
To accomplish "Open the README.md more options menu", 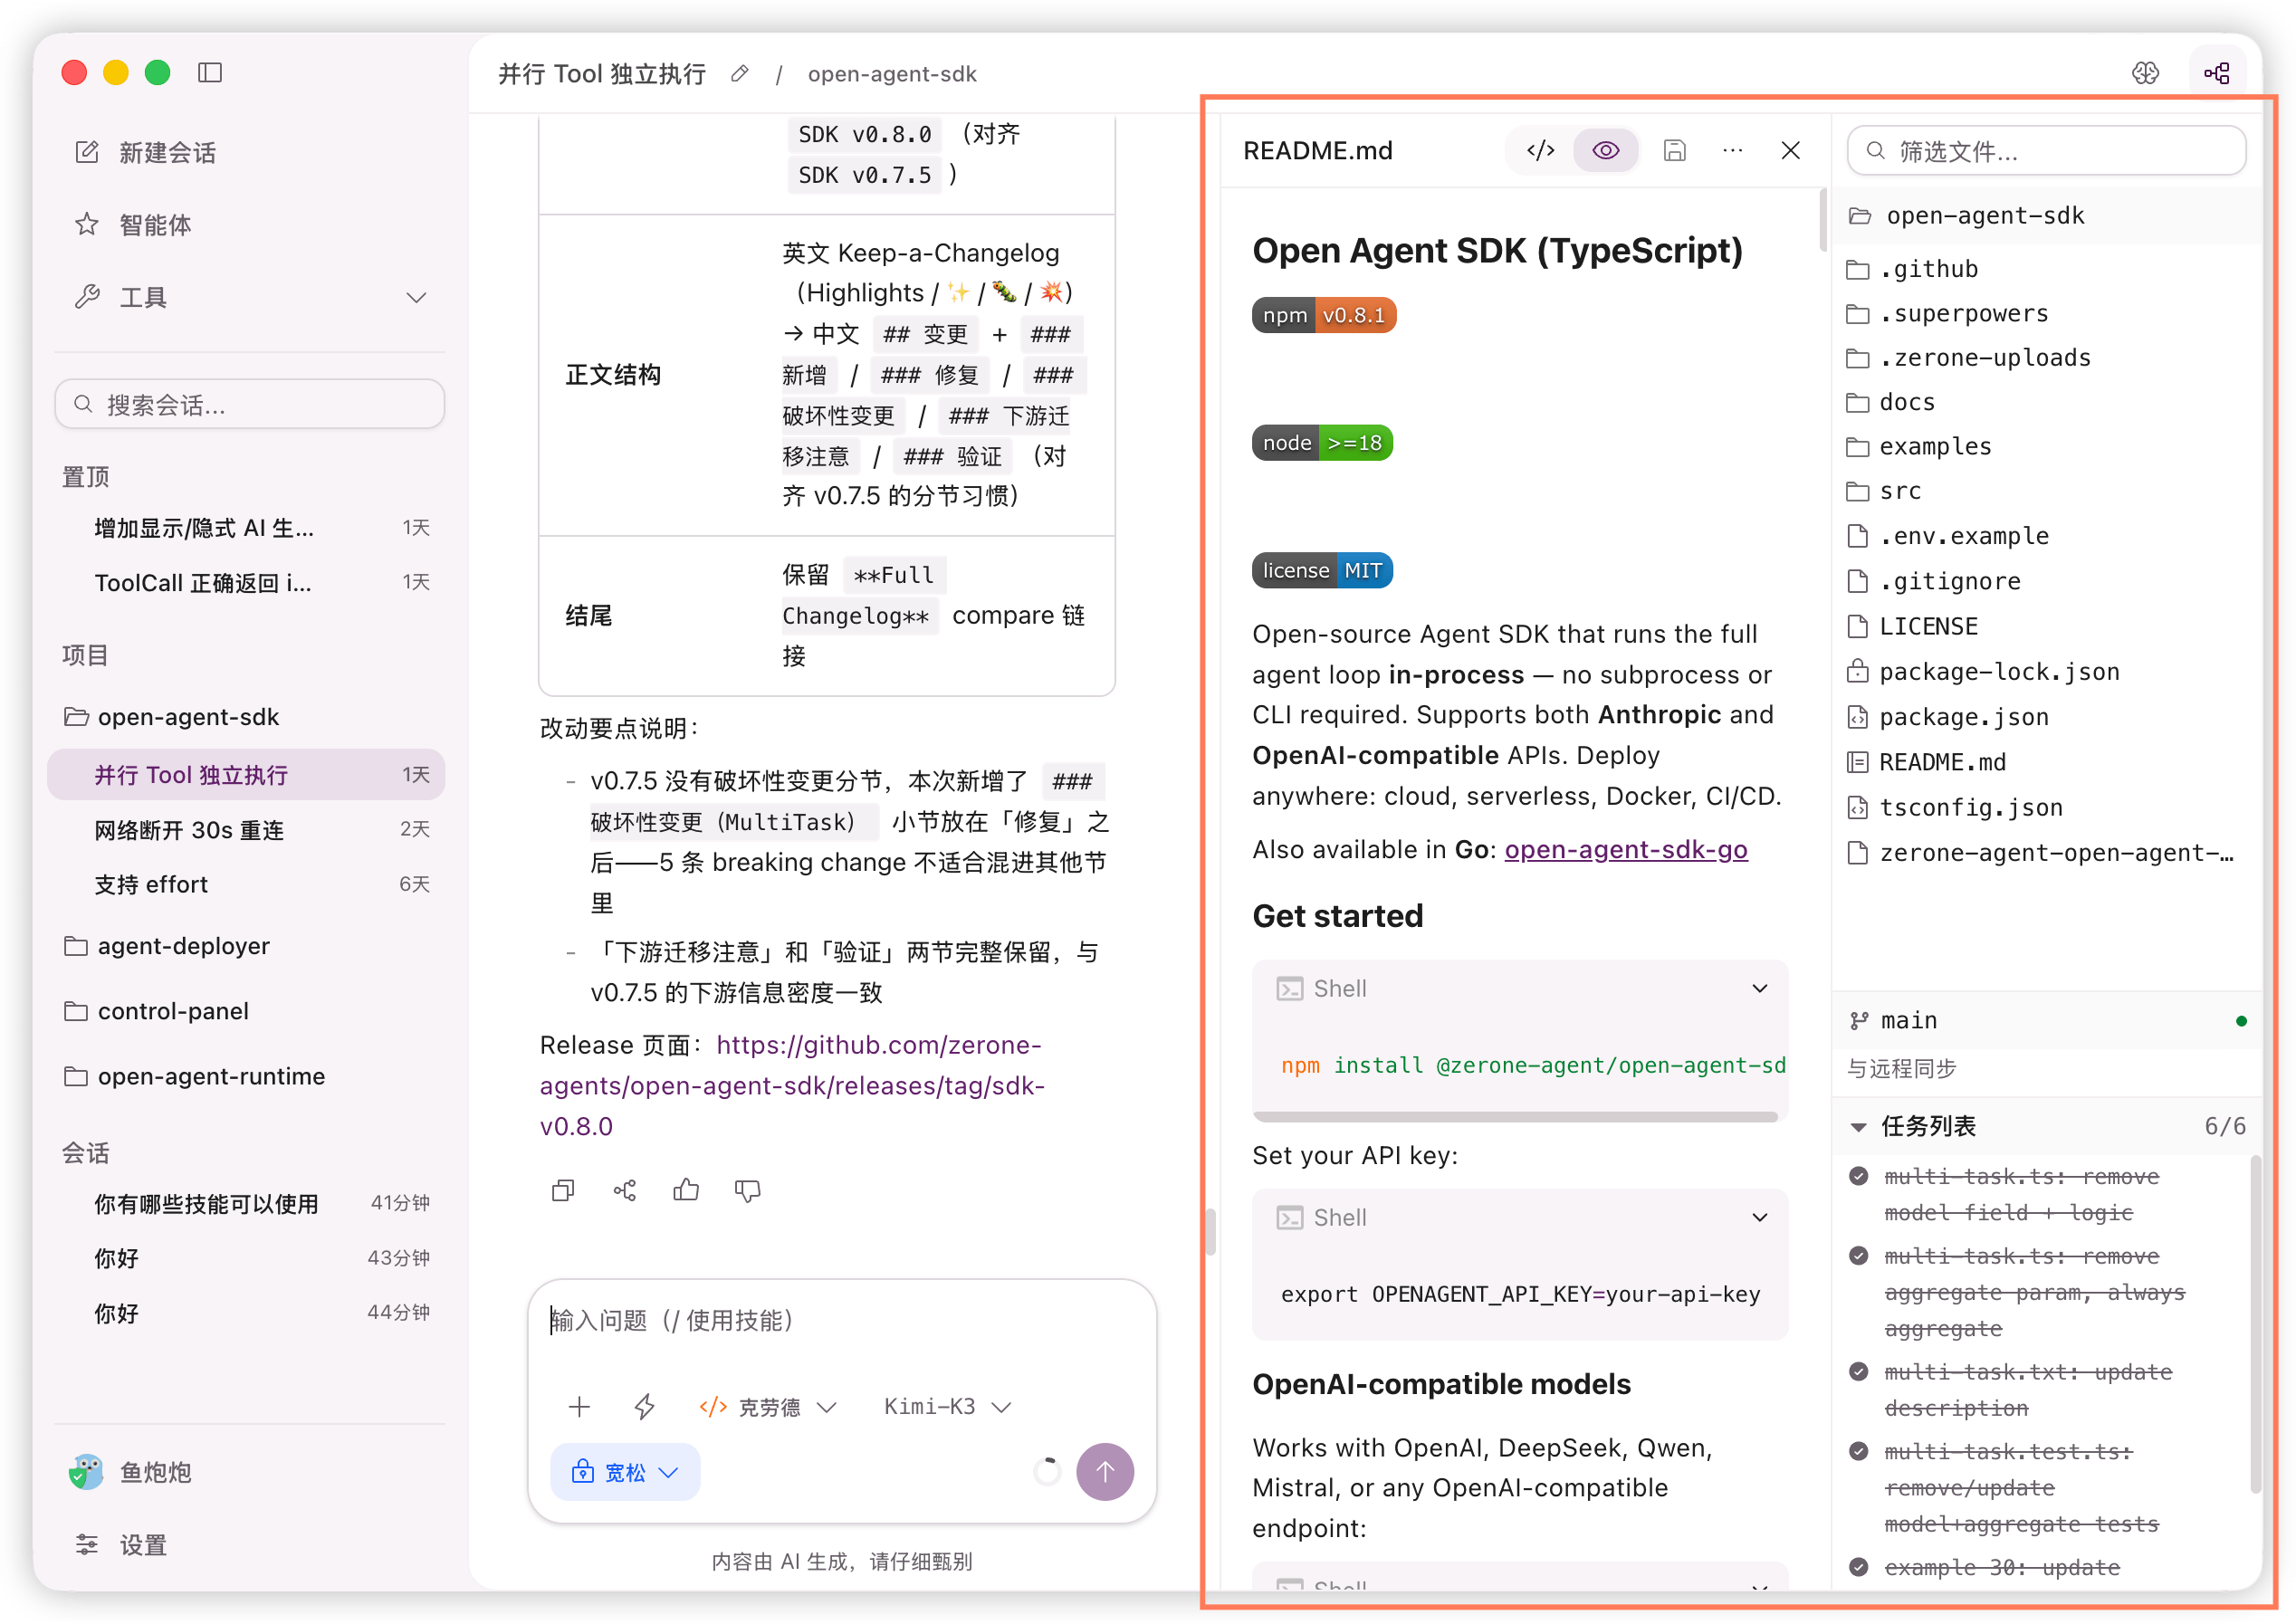I will tap(1733, 150).
